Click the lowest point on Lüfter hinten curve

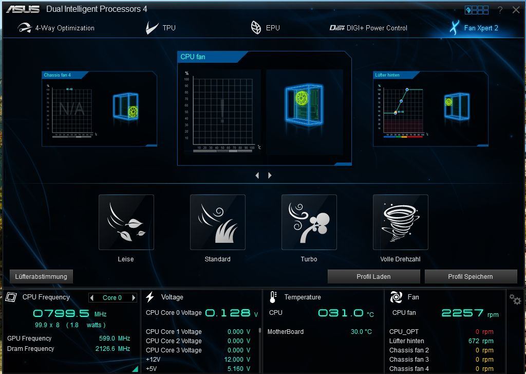coord(396,113)
